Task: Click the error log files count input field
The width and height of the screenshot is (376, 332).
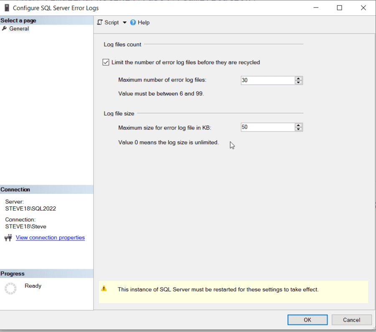Action: pos(267,80)
